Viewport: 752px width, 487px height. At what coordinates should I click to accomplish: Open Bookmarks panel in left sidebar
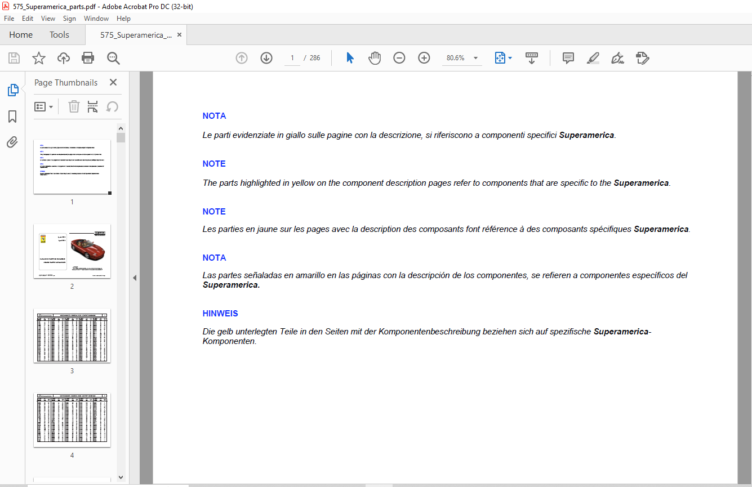12,117
